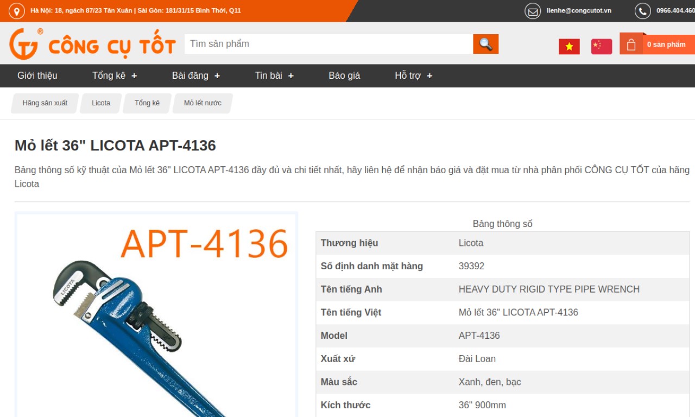Viewport: 695px width, 417px height.
Task: Open the Tổng kê menu item
Action: click(x=109, y=75)
